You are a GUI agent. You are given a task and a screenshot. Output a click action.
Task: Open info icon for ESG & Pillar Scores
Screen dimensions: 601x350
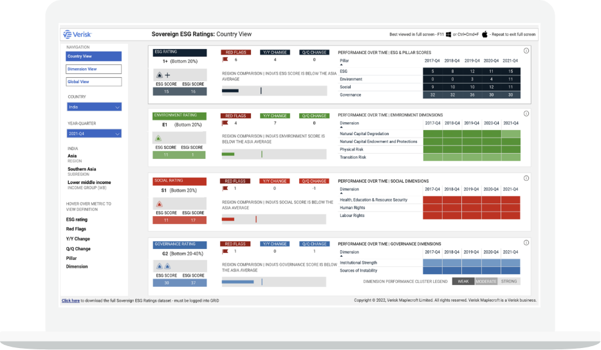point(526,51)
